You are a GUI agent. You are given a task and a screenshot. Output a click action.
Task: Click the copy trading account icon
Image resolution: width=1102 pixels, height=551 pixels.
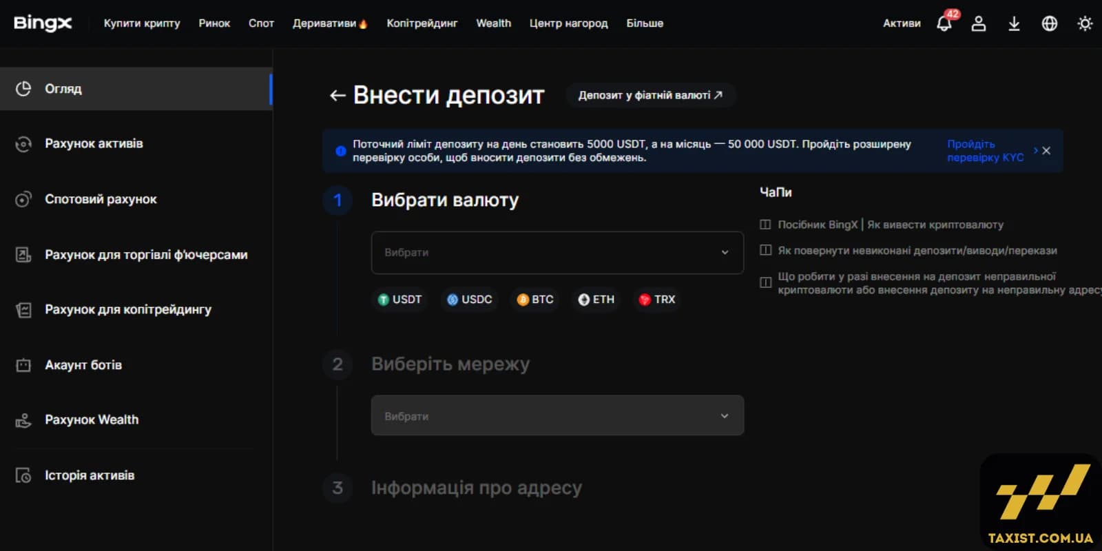pyautogui.click(x=23, y=309)
